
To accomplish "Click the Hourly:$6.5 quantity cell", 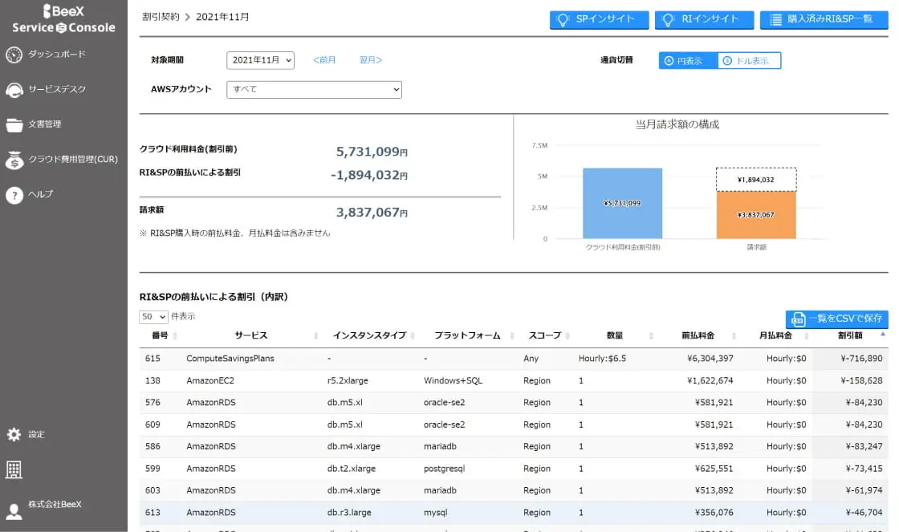I will (602, 359).
